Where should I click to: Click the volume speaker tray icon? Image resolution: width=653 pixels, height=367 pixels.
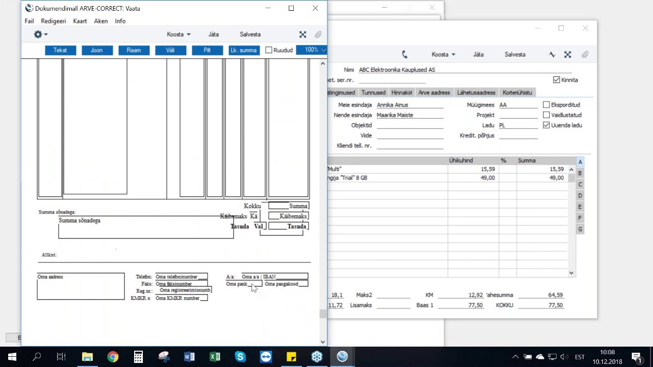point(564,357)
